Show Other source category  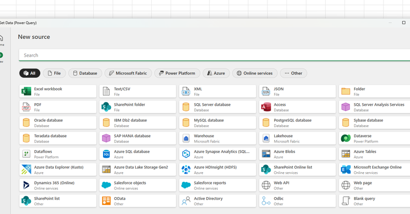(x=293, y=73)
